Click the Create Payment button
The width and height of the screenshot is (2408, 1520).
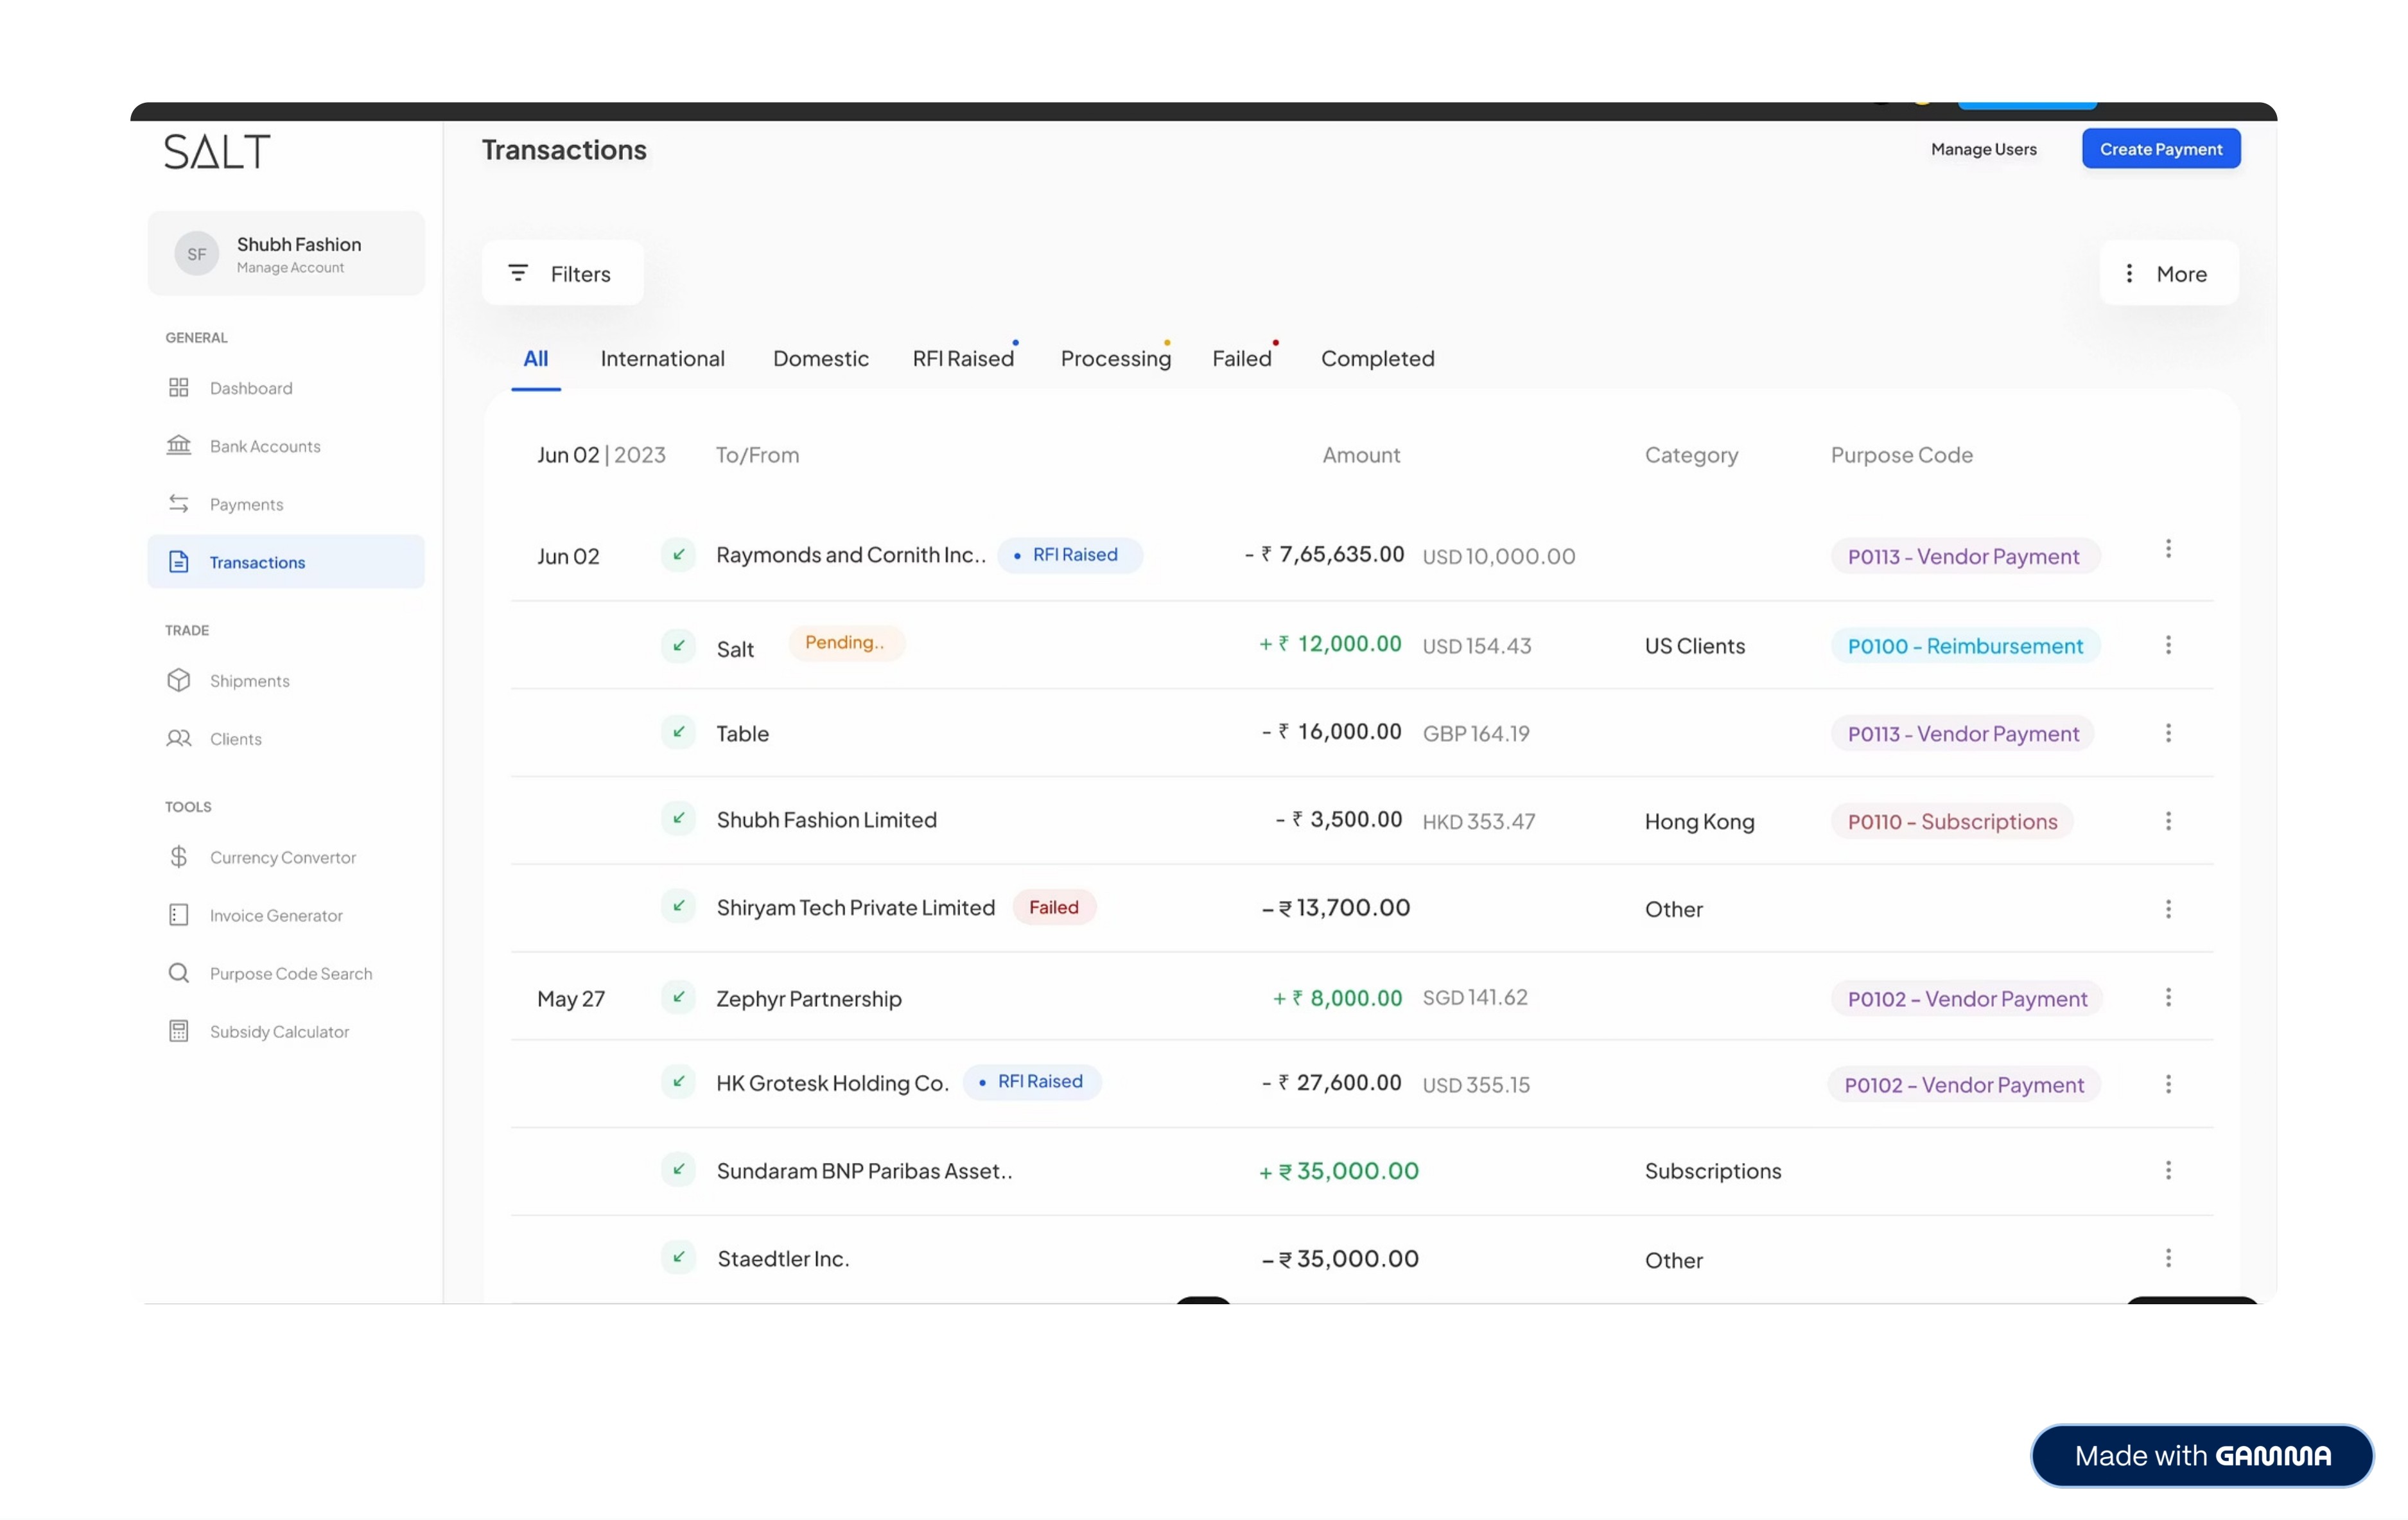click(2160, 149)
